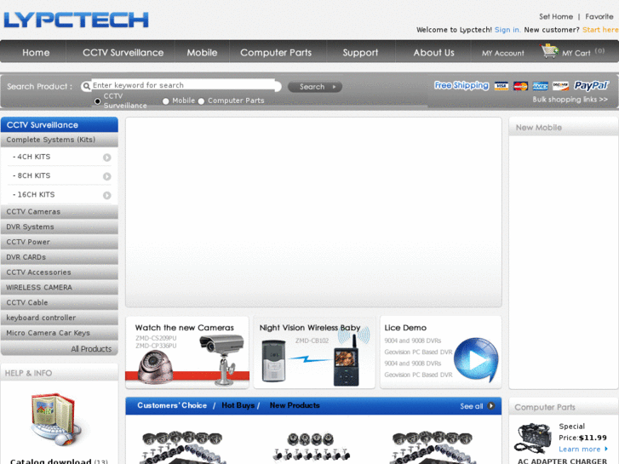Focus the keyword search input field

point(184,85)
